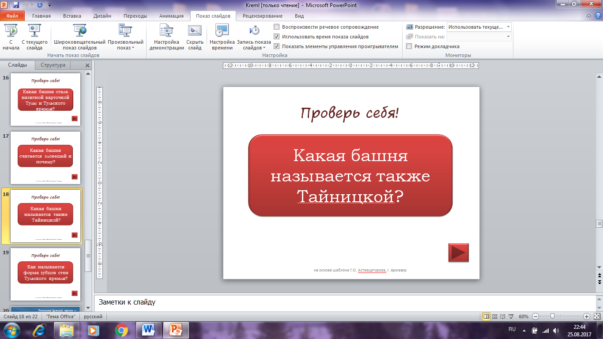The image size is (603, 339).
Task: Close the slides panel with X
Action: 87,65
